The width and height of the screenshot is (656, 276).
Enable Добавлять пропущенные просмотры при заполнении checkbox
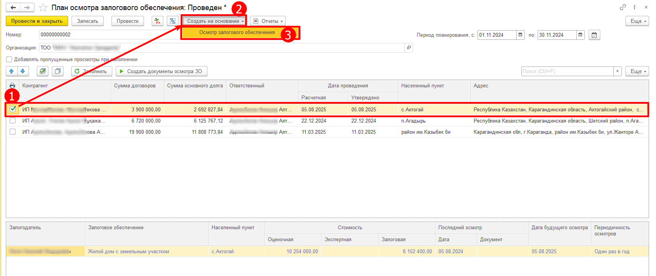click(x=9, y=60)
